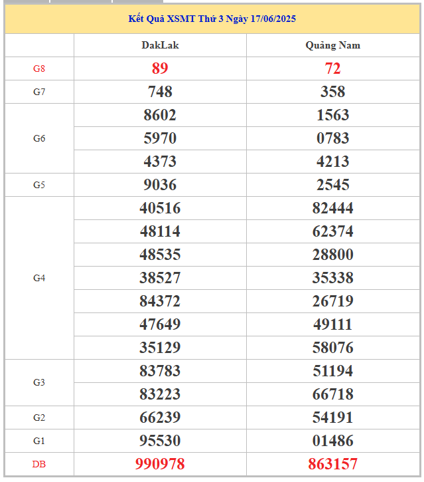Select DakLak G3 number 83223
Viewport: 424px width, 482px height.
pos(160,394)
